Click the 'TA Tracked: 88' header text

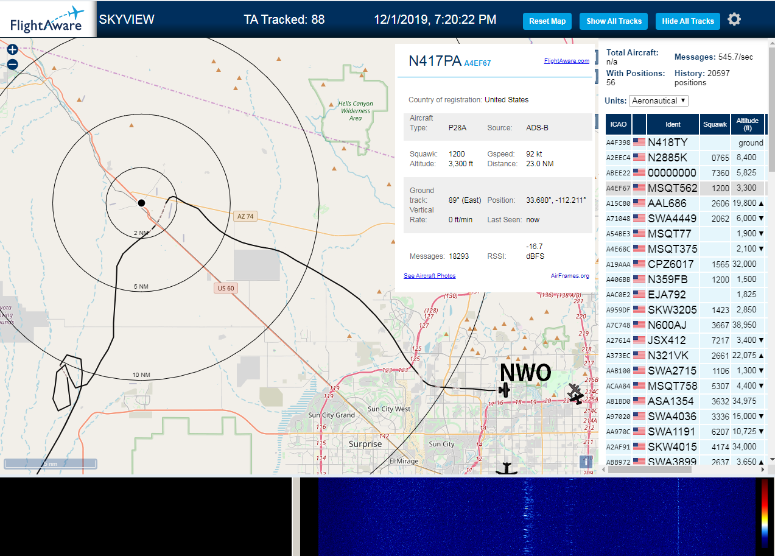pyautogui.click(x=284, y=19)
